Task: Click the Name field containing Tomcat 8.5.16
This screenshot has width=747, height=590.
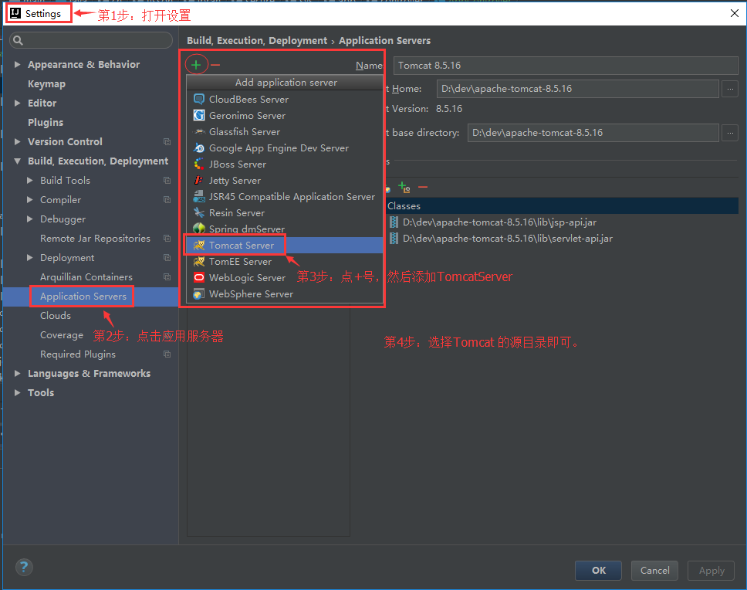Action: [566, 66]
